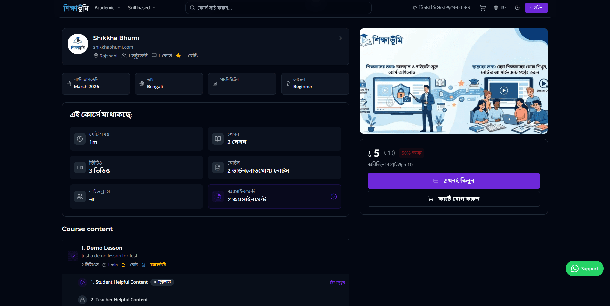The image size is (610, 306).
Task: Click the অ্যাসাইনমেন্ট check circle icon
Action: [334, 197]
